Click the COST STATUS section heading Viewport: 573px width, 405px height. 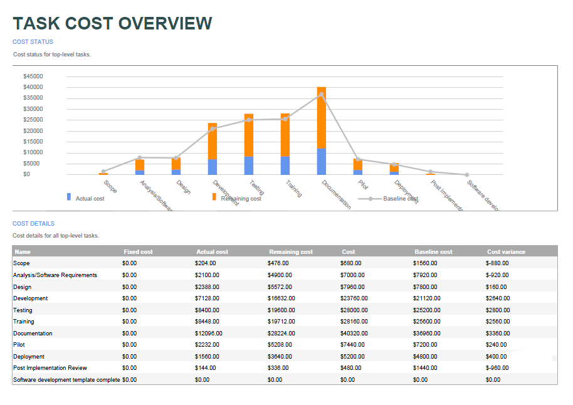[33, 42]
